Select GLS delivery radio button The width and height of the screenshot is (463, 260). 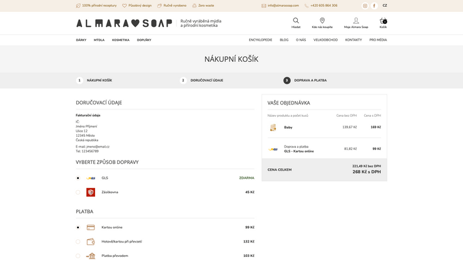tap(78, 178)
